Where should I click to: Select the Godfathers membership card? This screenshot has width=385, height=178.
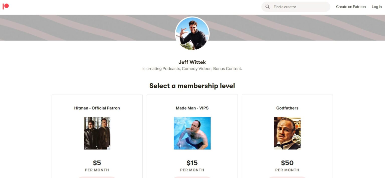pos(287,108)
